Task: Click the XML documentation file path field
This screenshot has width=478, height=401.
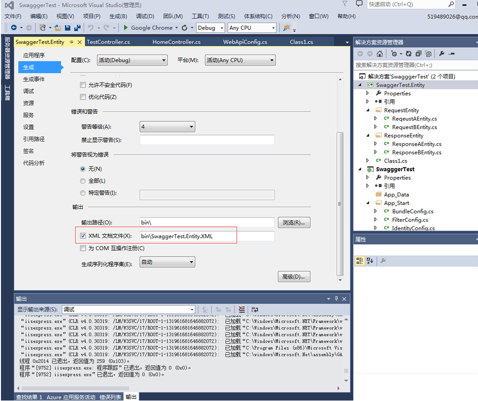Action: 207,236
